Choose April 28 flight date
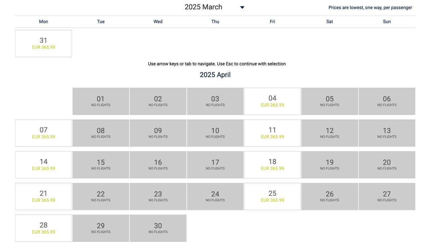This screenshot has width=430, height=244. 44,228
